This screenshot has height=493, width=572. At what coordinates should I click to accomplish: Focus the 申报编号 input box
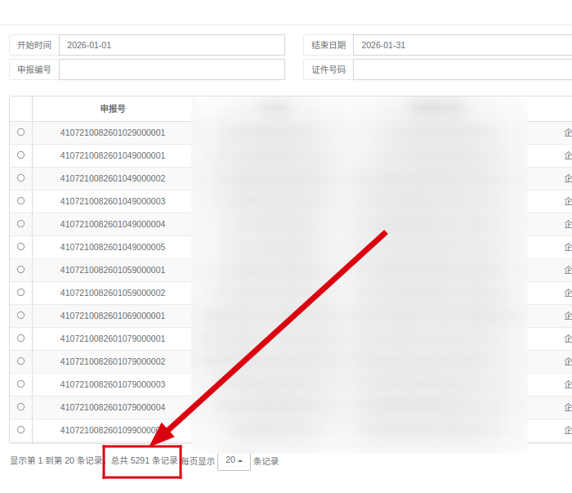click(x=172, y=69)
